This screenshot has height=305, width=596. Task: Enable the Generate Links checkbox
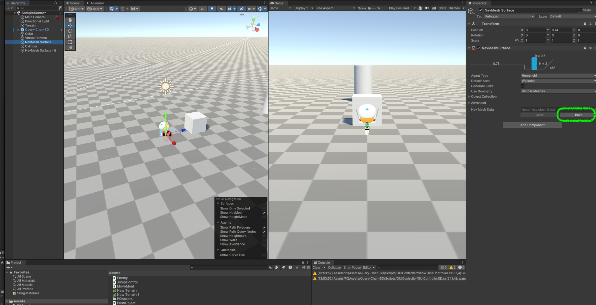(x=522, y=86)
